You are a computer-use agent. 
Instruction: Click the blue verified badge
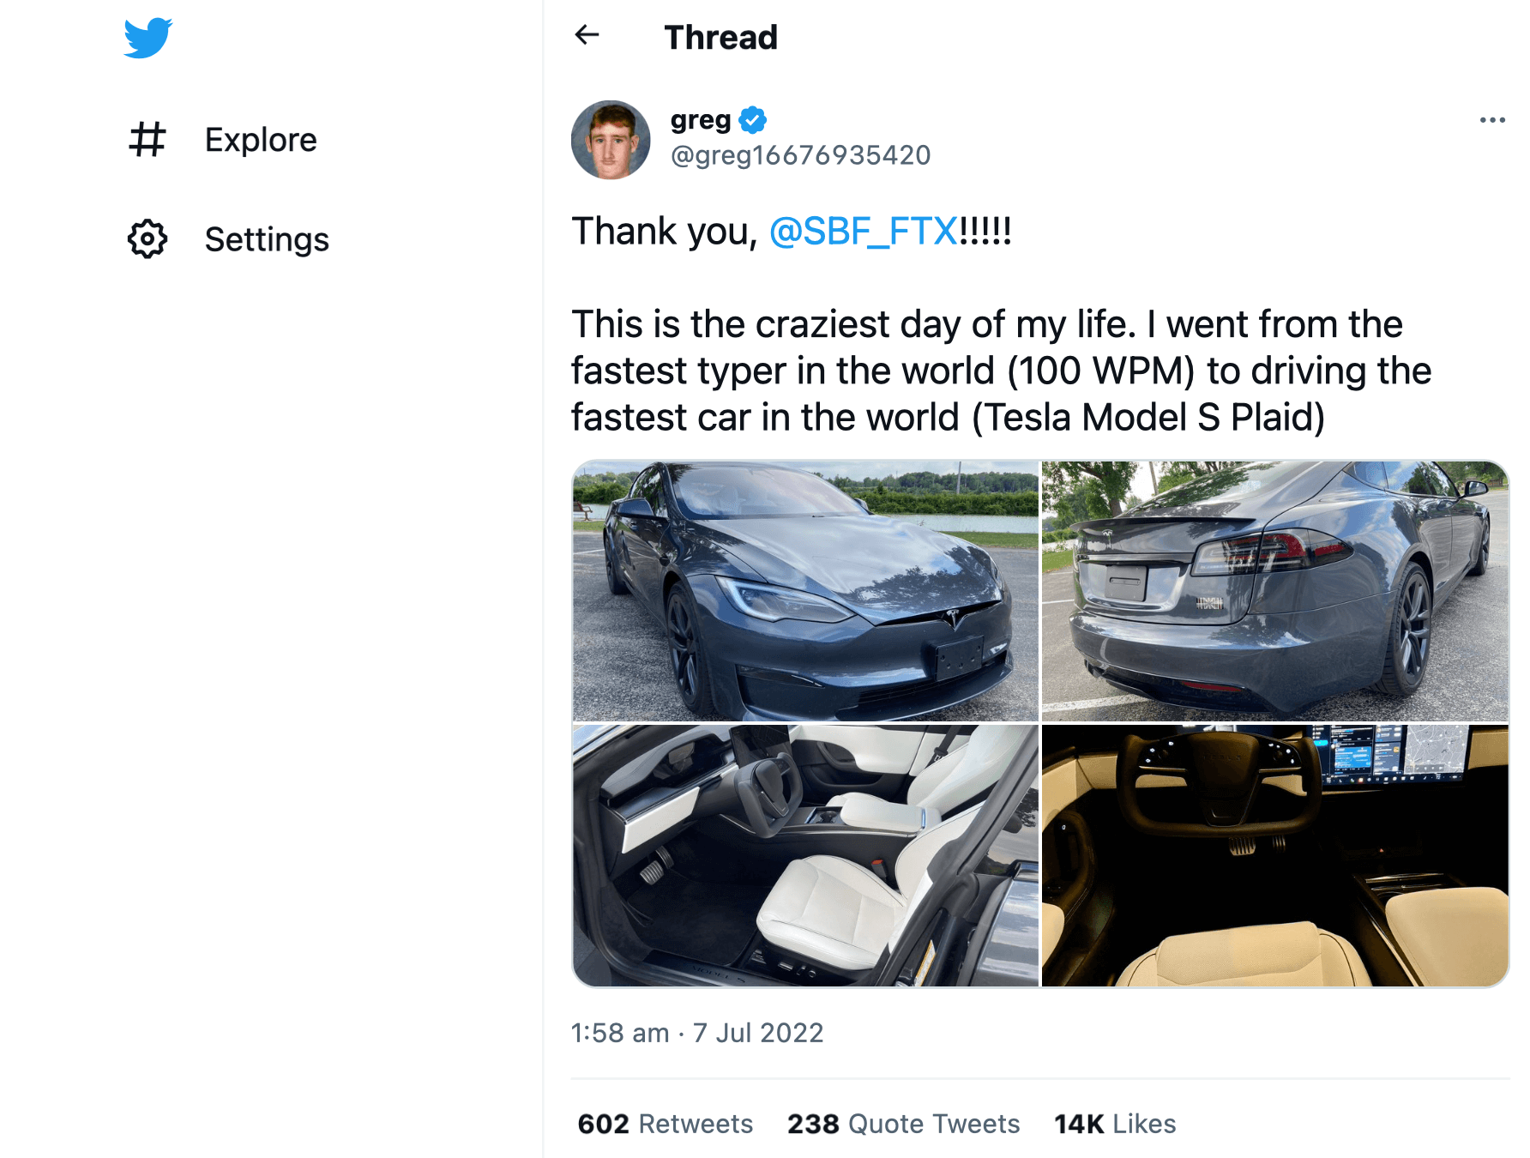click(753, 120)
